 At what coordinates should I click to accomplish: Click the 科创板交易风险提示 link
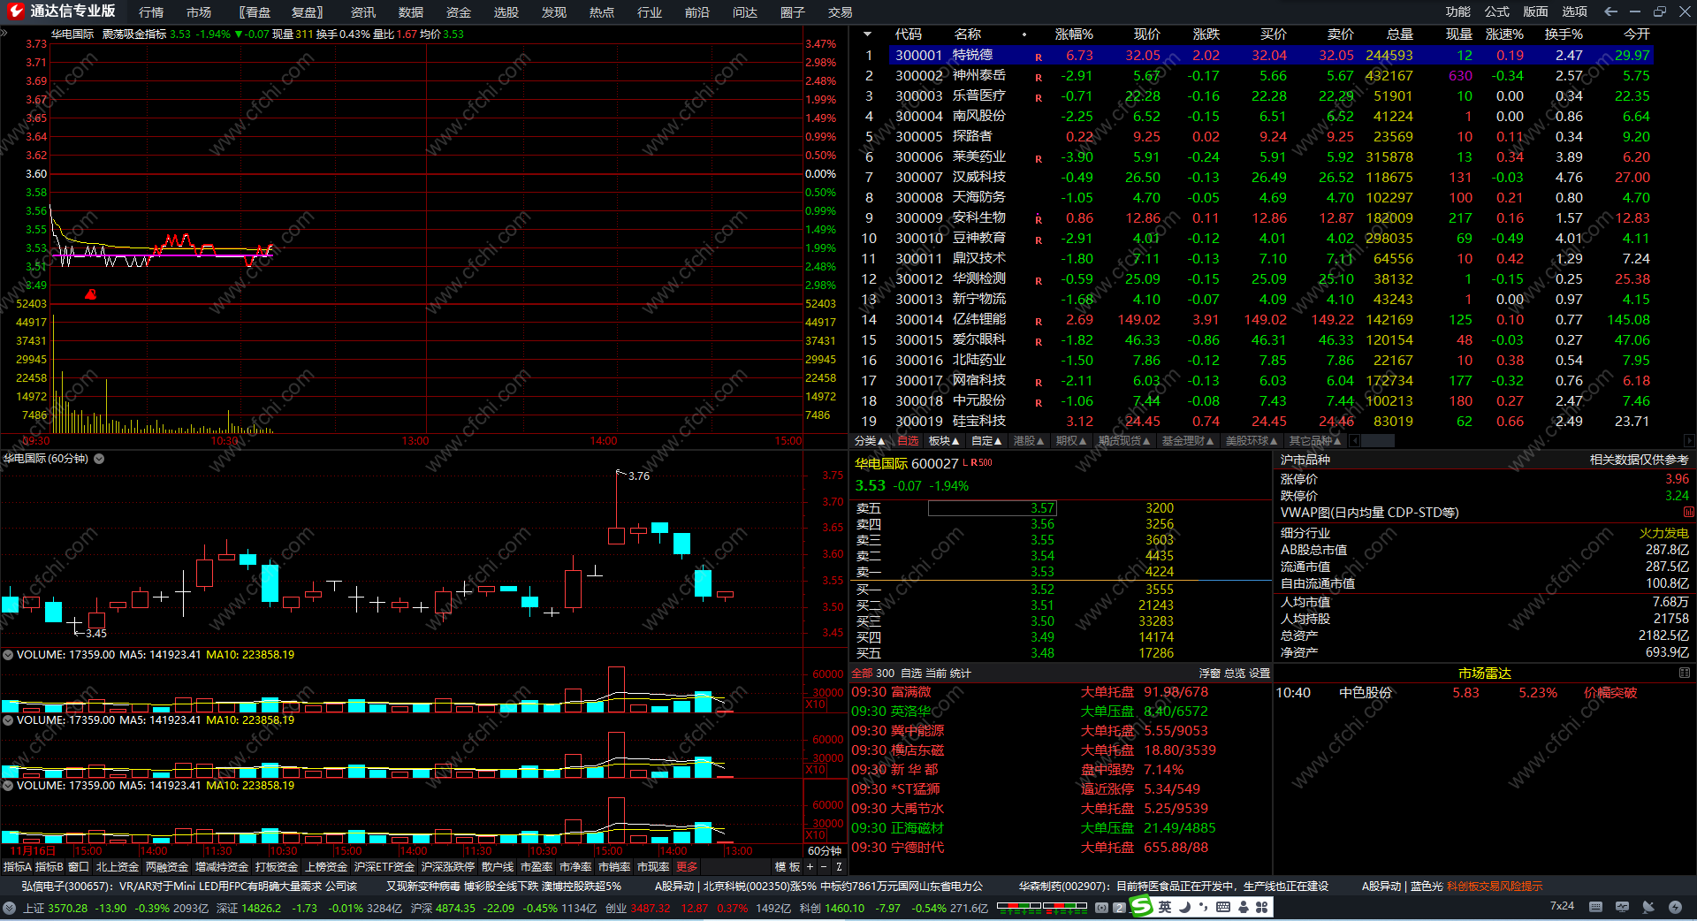tap(1495, 887)
